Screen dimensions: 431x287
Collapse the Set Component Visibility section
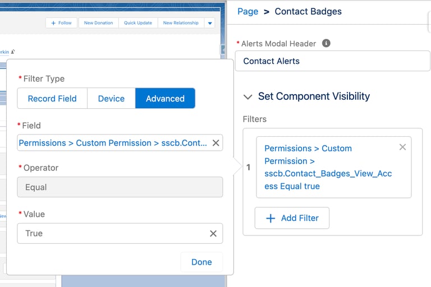coord(247,96)
